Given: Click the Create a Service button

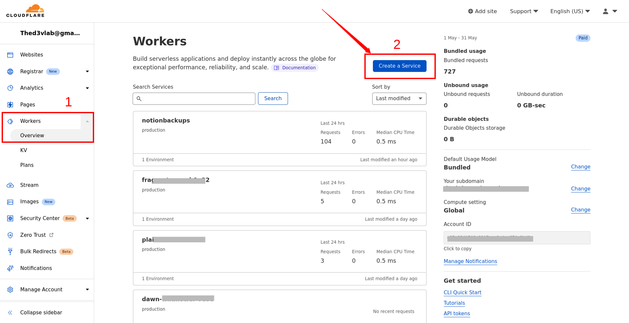Looking at the screenshot, I should (400, 66).
